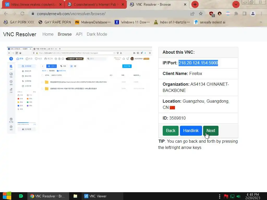Screen dimensions: 267x200
Task: Show more bookmarks with the overflow chevron
Action: tap(261, 22)
